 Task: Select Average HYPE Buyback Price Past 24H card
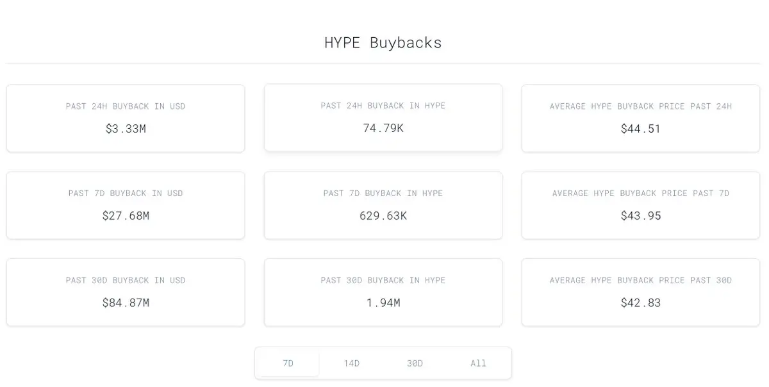coord(641,119)
